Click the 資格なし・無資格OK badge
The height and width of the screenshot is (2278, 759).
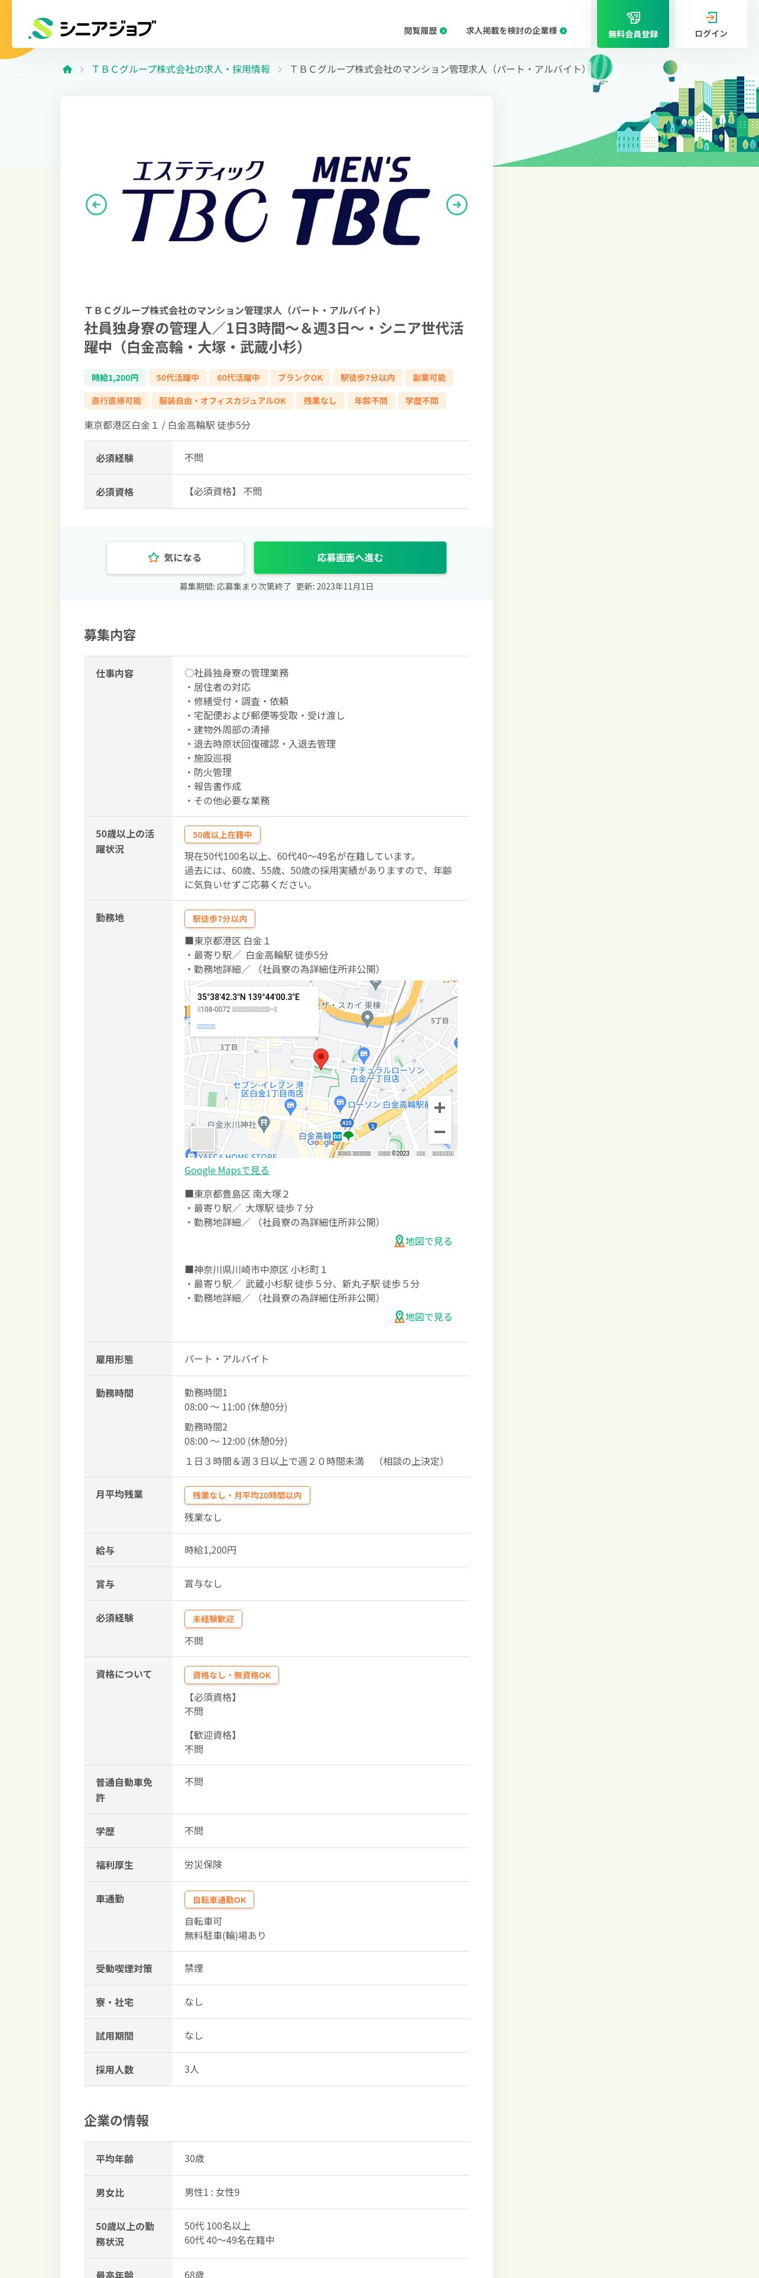click(232, 1676)
